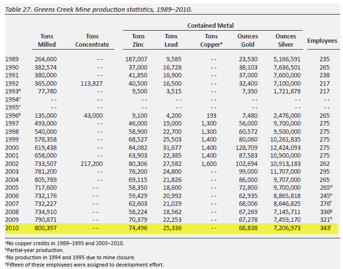Select the year 2000 row label
Viewport: 343px width, 269px height.
(12, 148)
